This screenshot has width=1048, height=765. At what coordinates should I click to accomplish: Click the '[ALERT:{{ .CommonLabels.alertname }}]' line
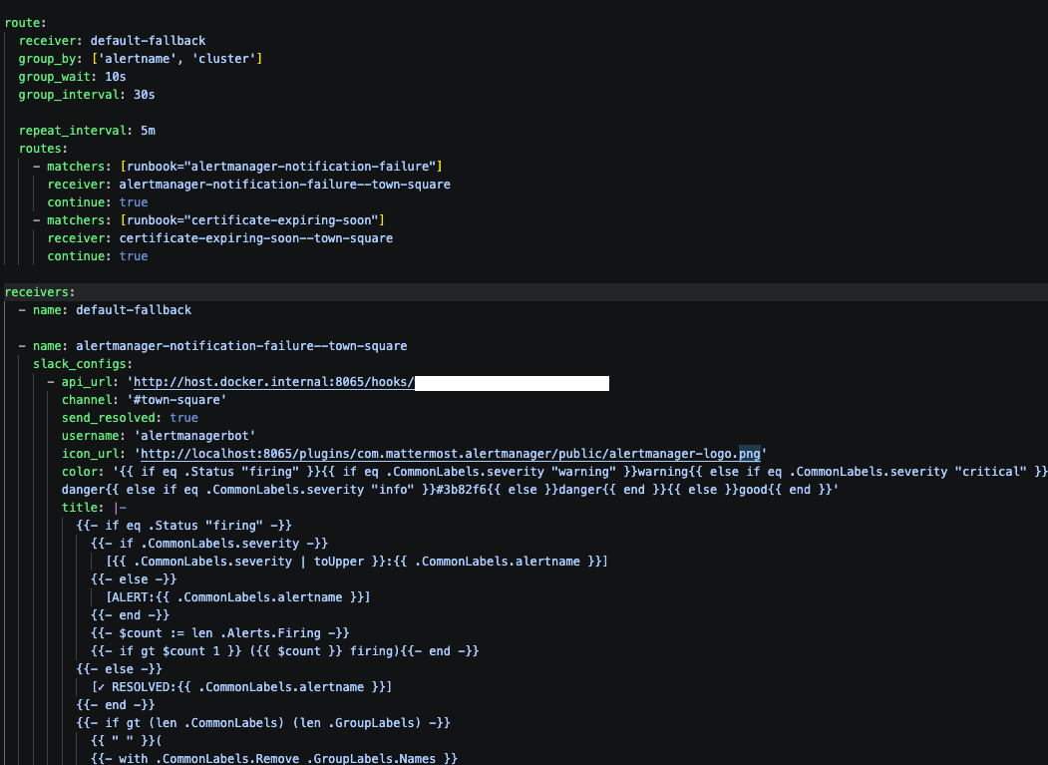coord(238,597)
